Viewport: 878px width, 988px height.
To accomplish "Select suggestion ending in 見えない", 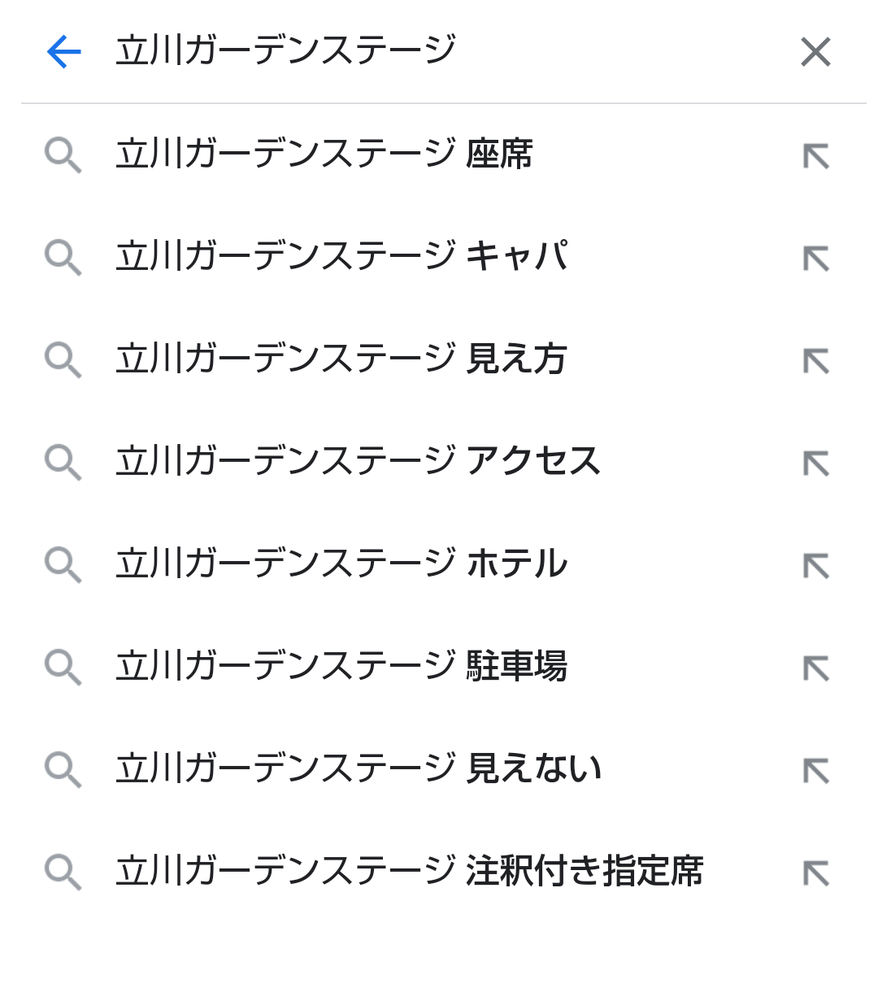I will (x=439, y=769).
